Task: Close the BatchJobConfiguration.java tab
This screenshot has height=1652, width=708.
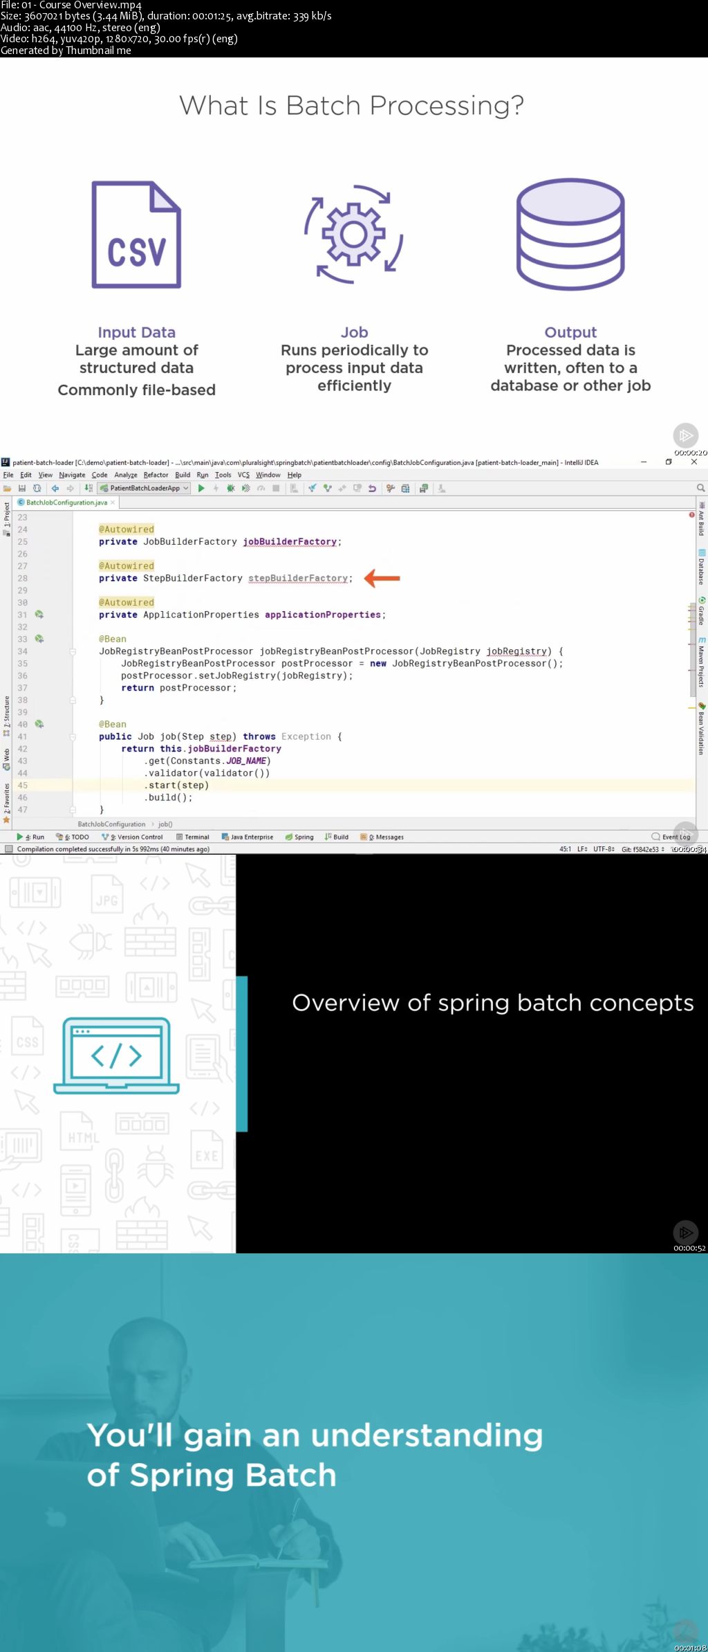Action: (113, 502)
